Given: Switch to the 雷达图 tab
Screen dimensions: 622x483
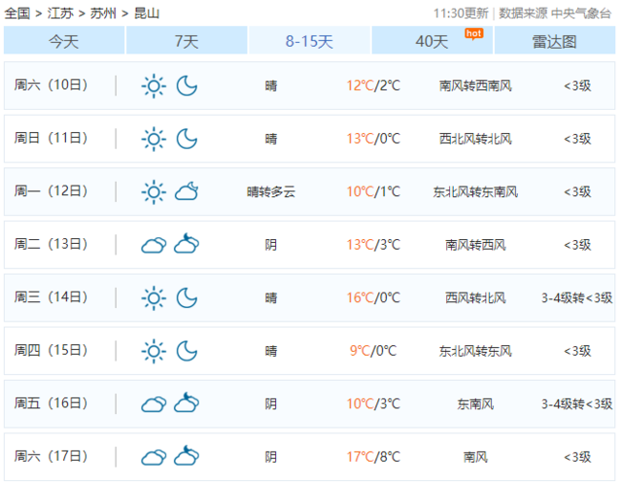Looking at the screenshot, I should (x=555, y=41).
